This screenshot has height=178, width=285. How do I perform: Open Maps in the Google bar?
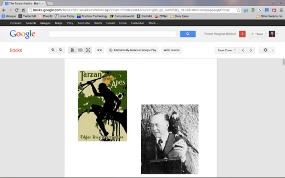58,23
